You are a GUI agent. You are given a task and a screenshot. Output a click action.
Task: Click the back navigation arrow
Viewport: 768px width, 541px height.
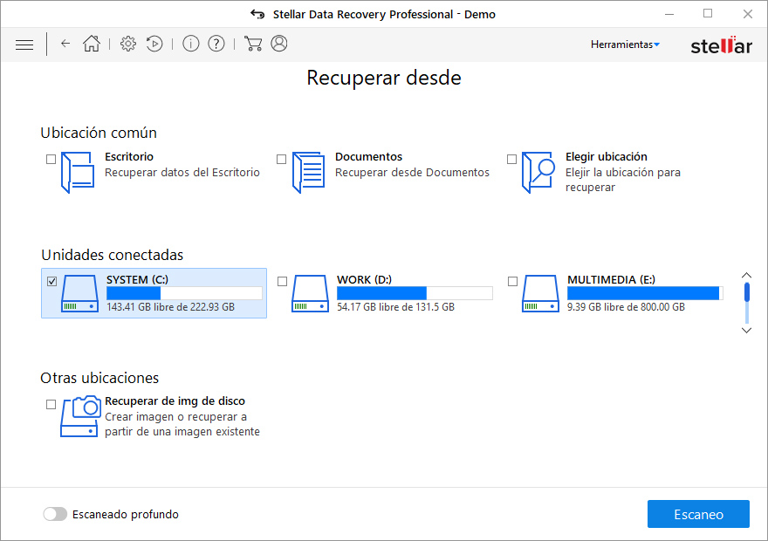coord(65,44)
